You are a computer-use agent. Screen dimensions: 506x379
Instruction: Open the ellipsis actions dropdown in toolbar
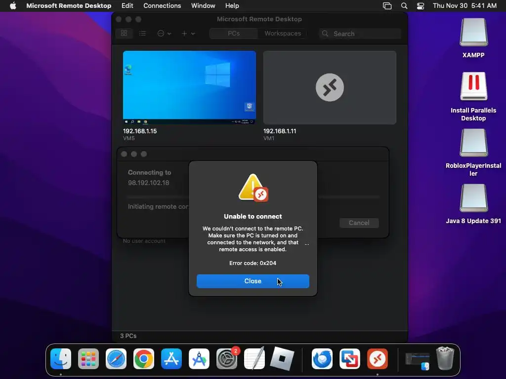coord(164,33)
